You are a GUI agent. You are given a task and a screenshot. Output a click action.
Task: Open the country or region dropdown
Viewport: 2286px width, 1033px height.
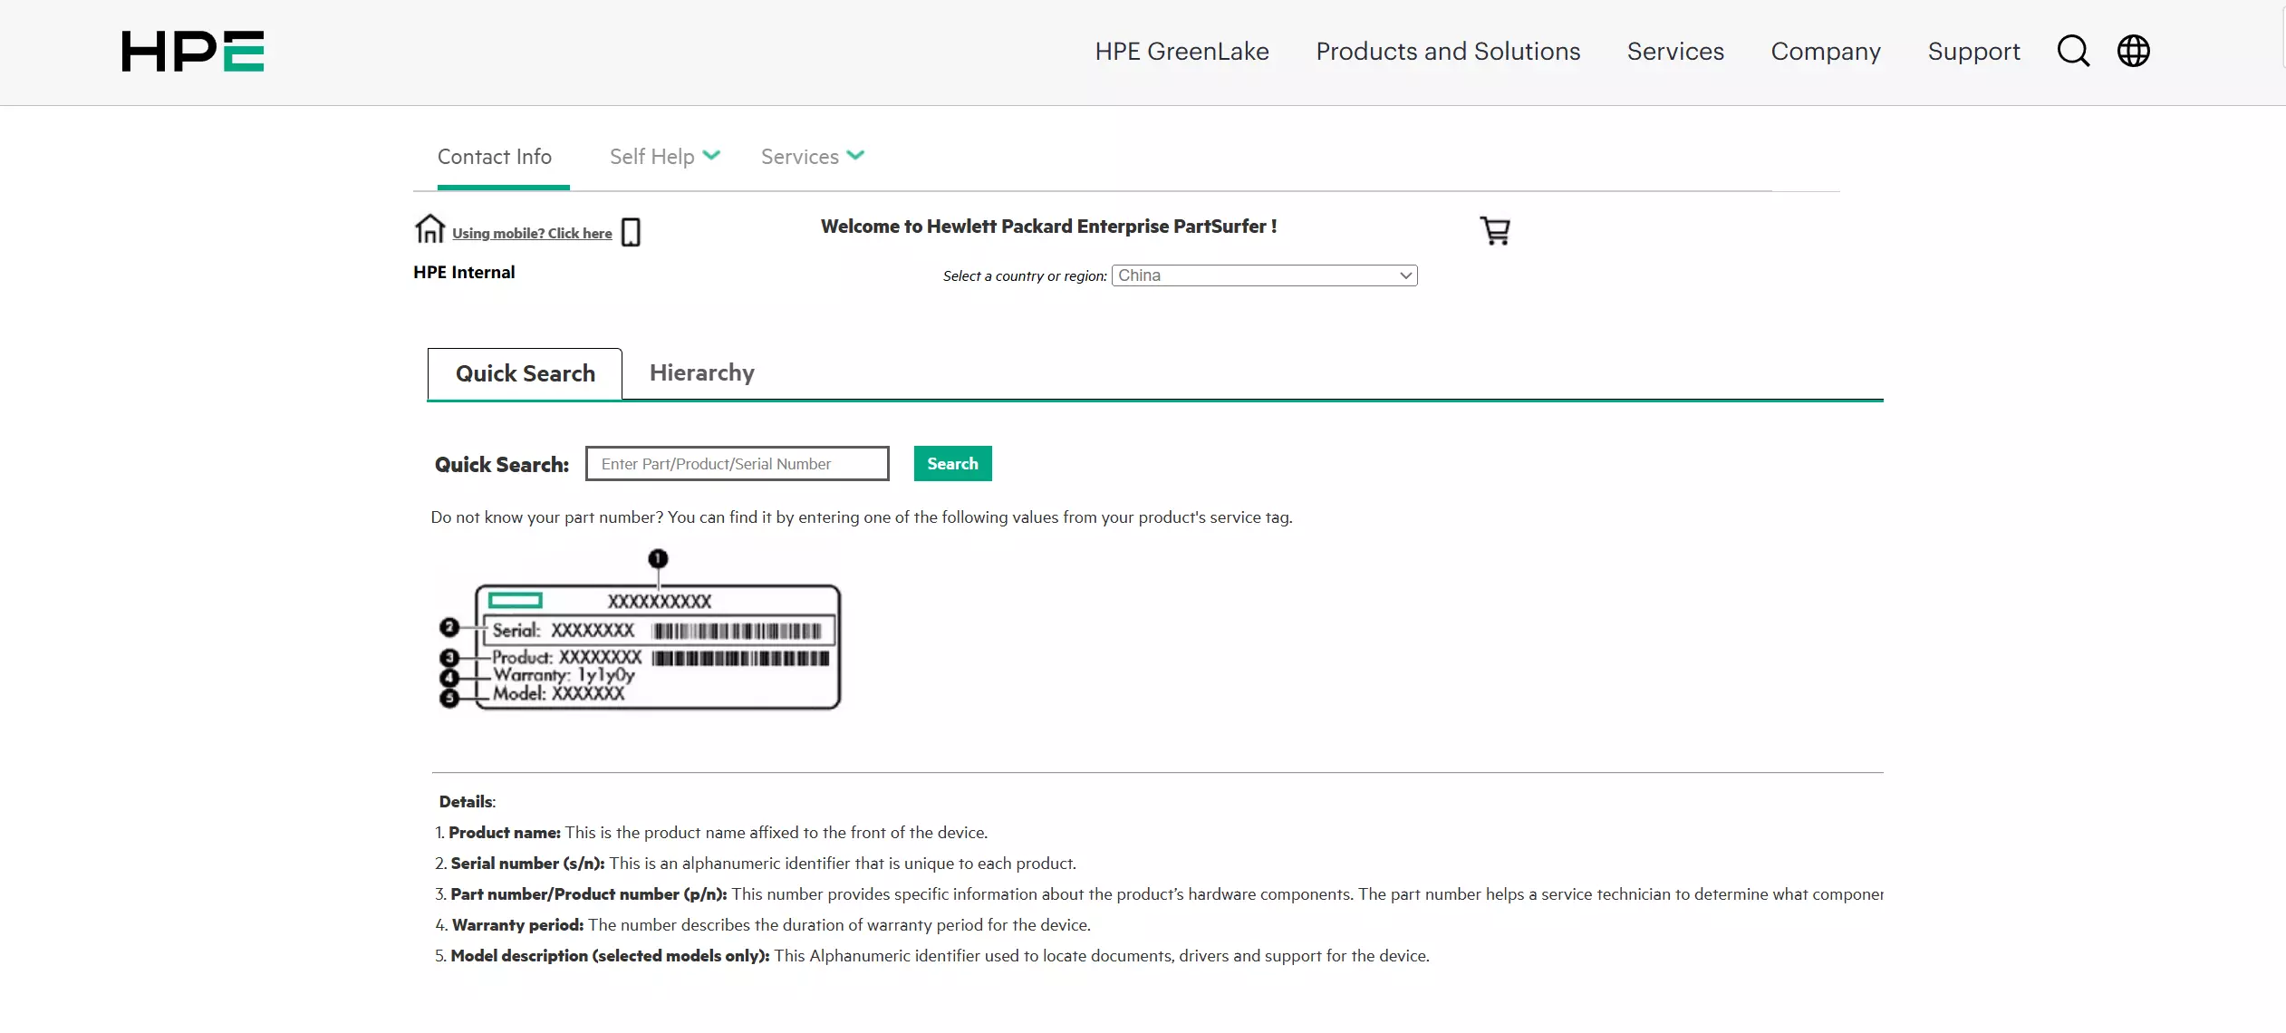[1264, 275]
